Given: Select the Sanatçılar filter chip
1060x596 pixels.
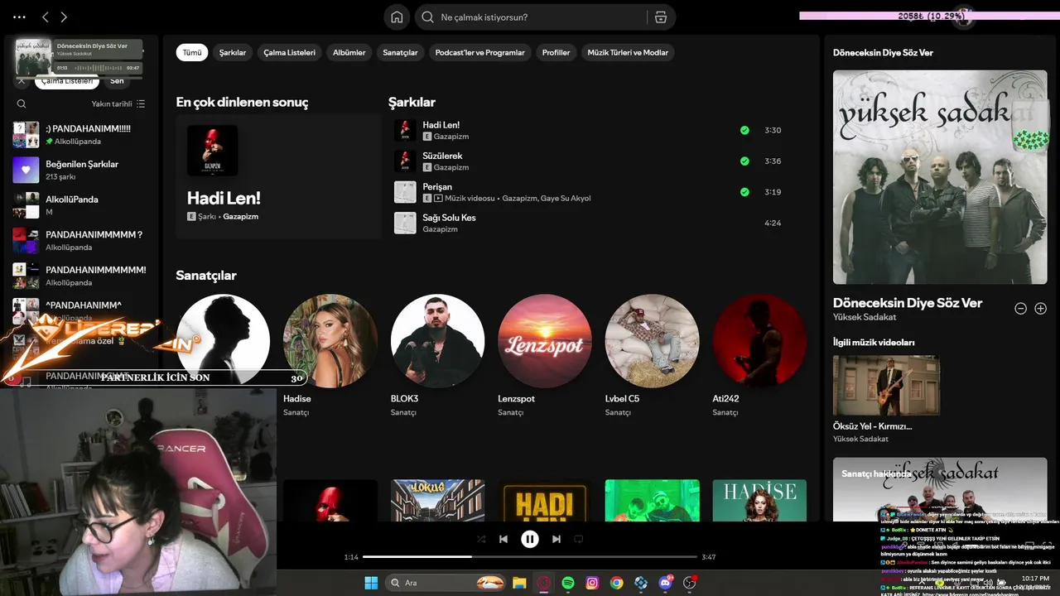Looking at the screenshot, I should [401, 52].
